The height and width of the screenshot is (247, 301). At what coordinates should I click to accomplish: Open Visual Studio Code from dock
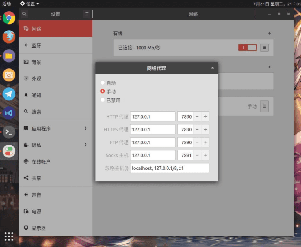point(9,113)
